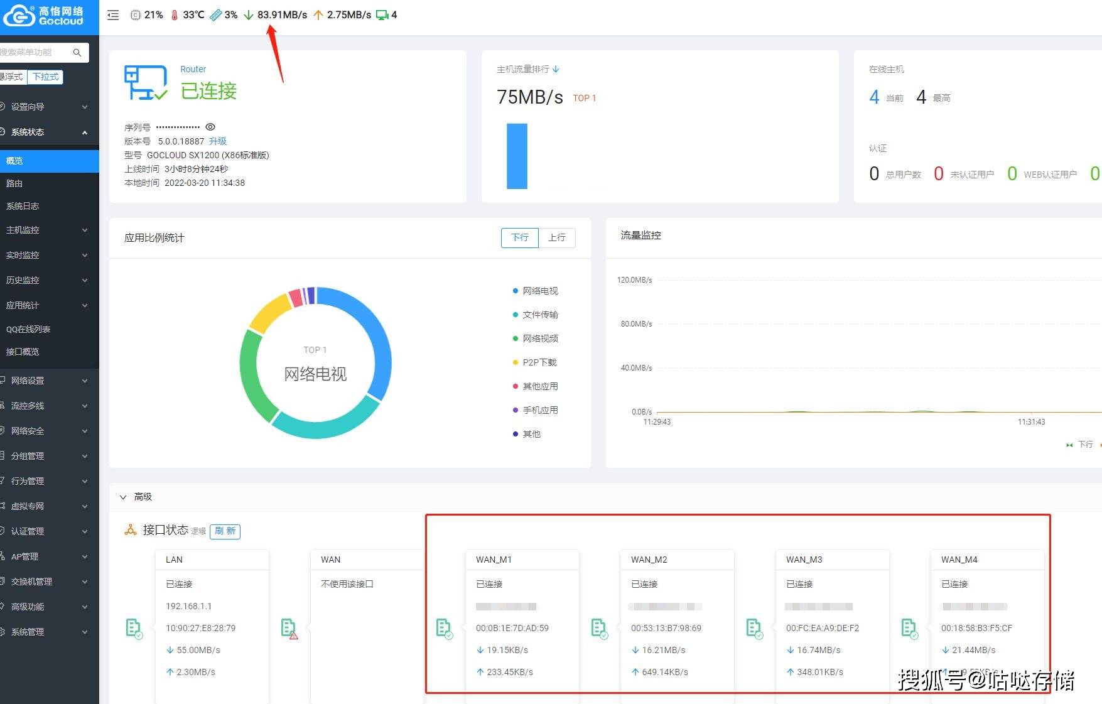The width and height of the screenshot is (1102, 704).
Task: Open 概览 overview page
Action: coord(50,161)
